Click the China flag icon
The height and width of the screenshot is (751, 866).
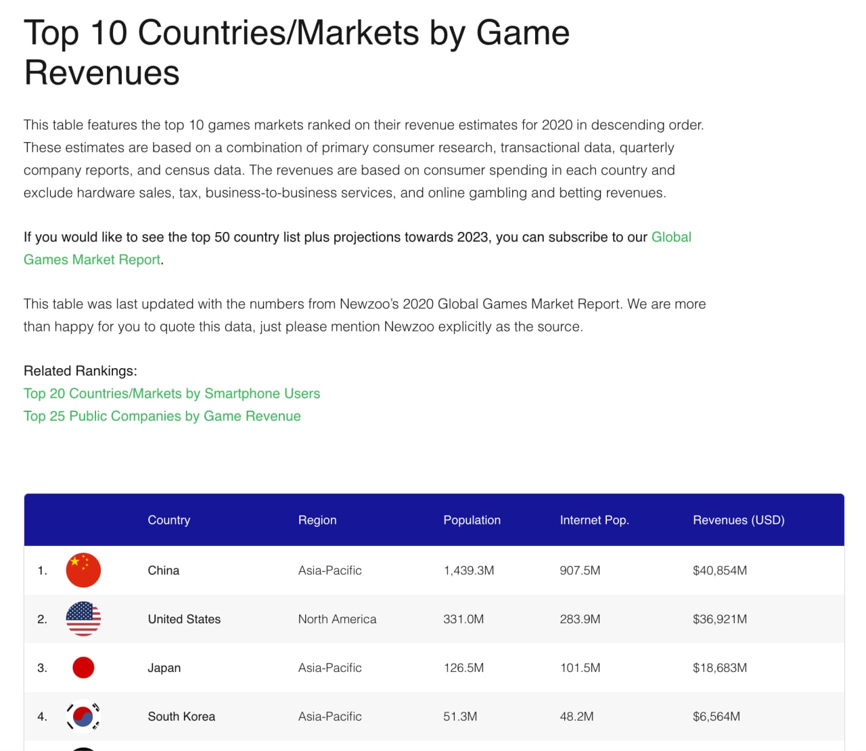(83, 570)
